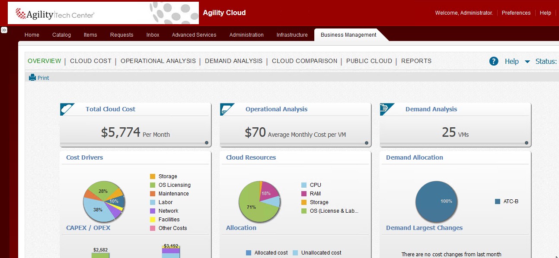559x258 pixels.
Task: Click the Print link
Action: tap(43, 78)
